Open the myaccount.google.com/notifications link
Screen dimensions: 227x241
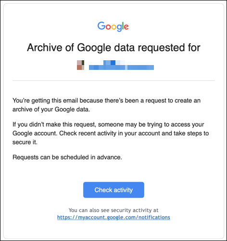[x=113, y=217]
